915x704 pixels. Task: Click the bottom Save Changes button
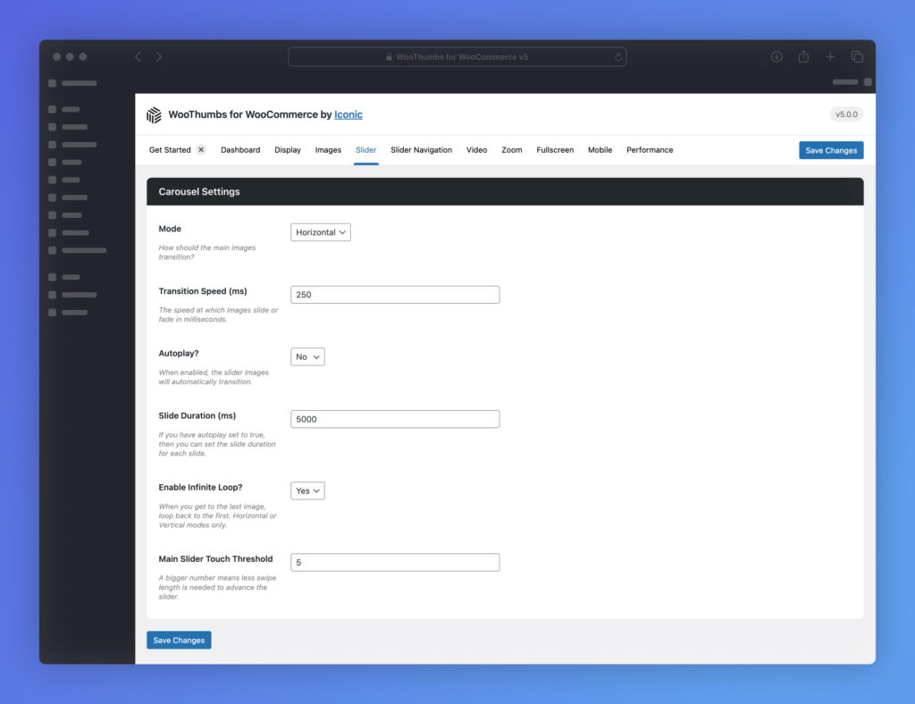tap(179, 640)
